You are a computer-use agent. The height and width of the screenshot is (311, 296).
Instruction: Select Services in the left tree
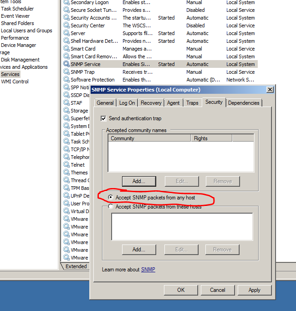coord(10,74)
